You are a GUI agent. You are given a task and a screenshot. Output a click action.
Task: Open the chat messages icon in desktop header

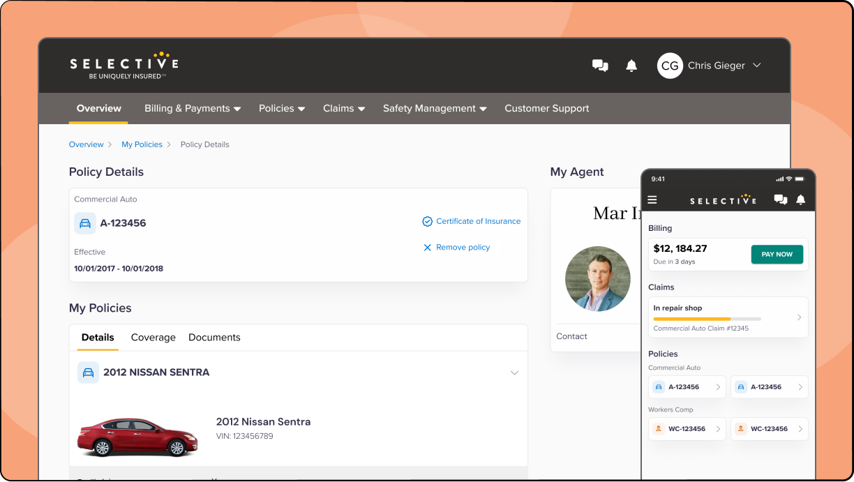point(600,66)
